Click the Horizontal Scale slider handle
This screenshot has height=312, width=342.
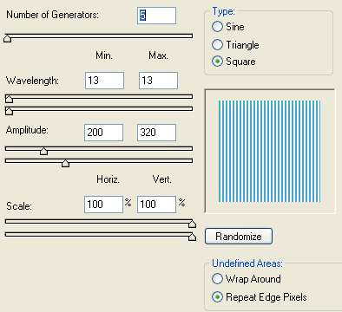point(192,224)
